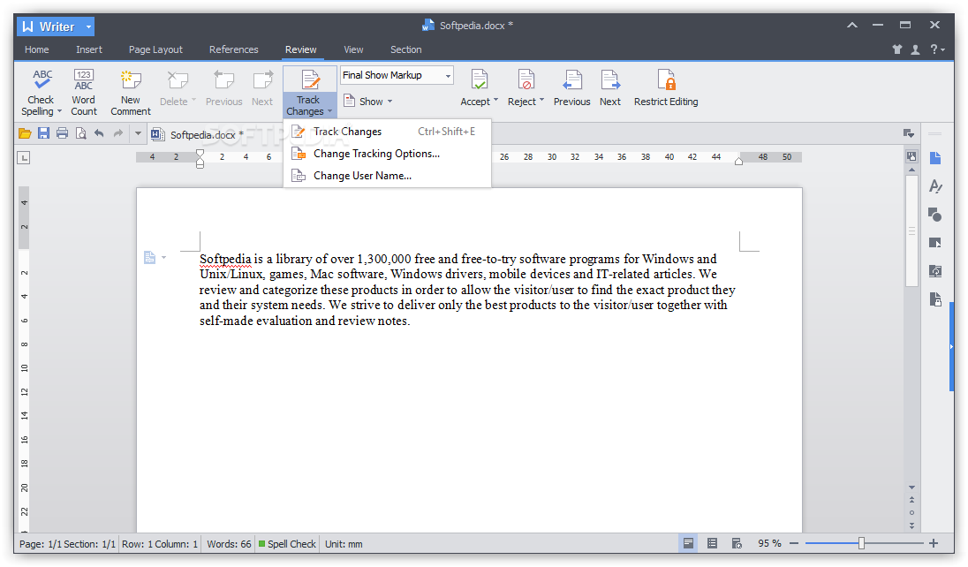The width and height of the screenshot is (968, 567).
Task: Open the new document icon in right sidebar
Action: tap(935, 158)
